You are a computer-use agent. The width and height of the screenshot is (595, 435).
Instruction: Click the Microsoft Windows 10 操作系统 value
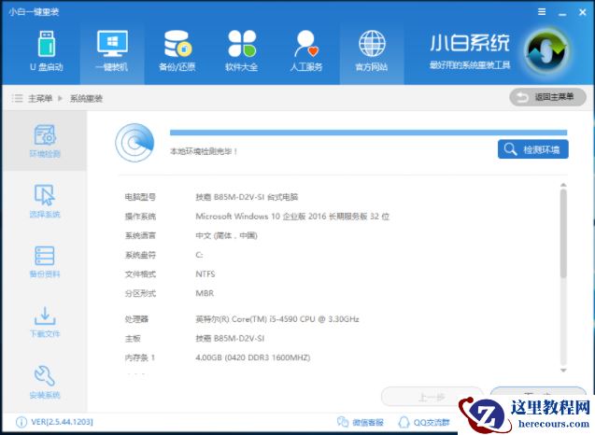(x=292, y=217)
